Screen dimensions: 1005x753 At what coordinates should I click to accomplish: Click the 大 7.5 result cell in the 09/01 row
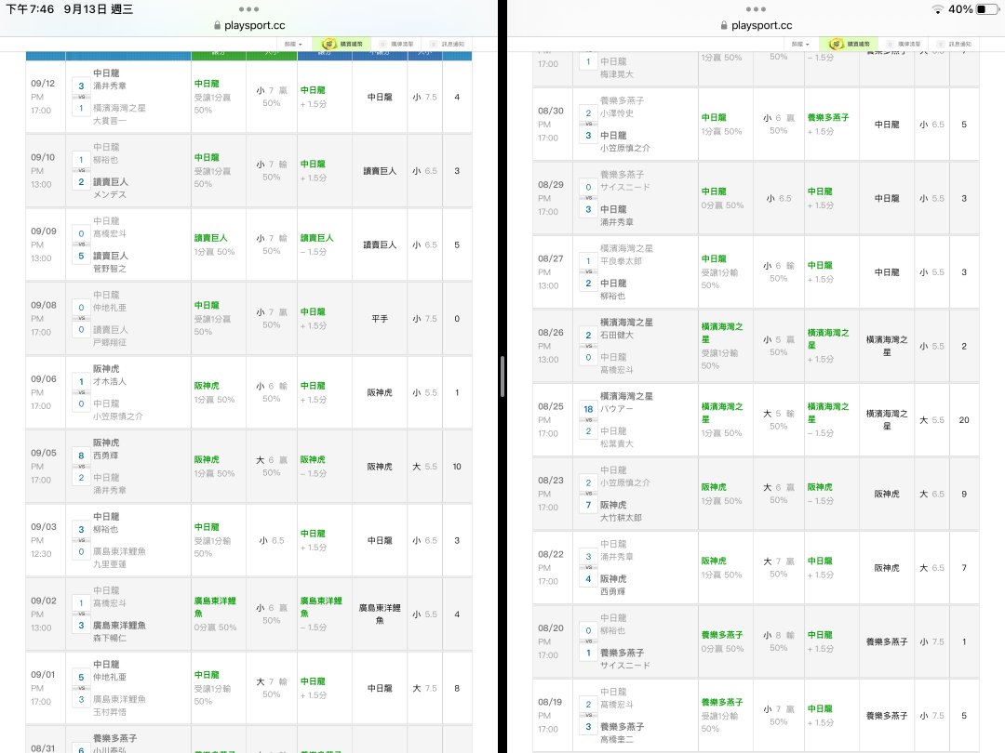point(424,688)
